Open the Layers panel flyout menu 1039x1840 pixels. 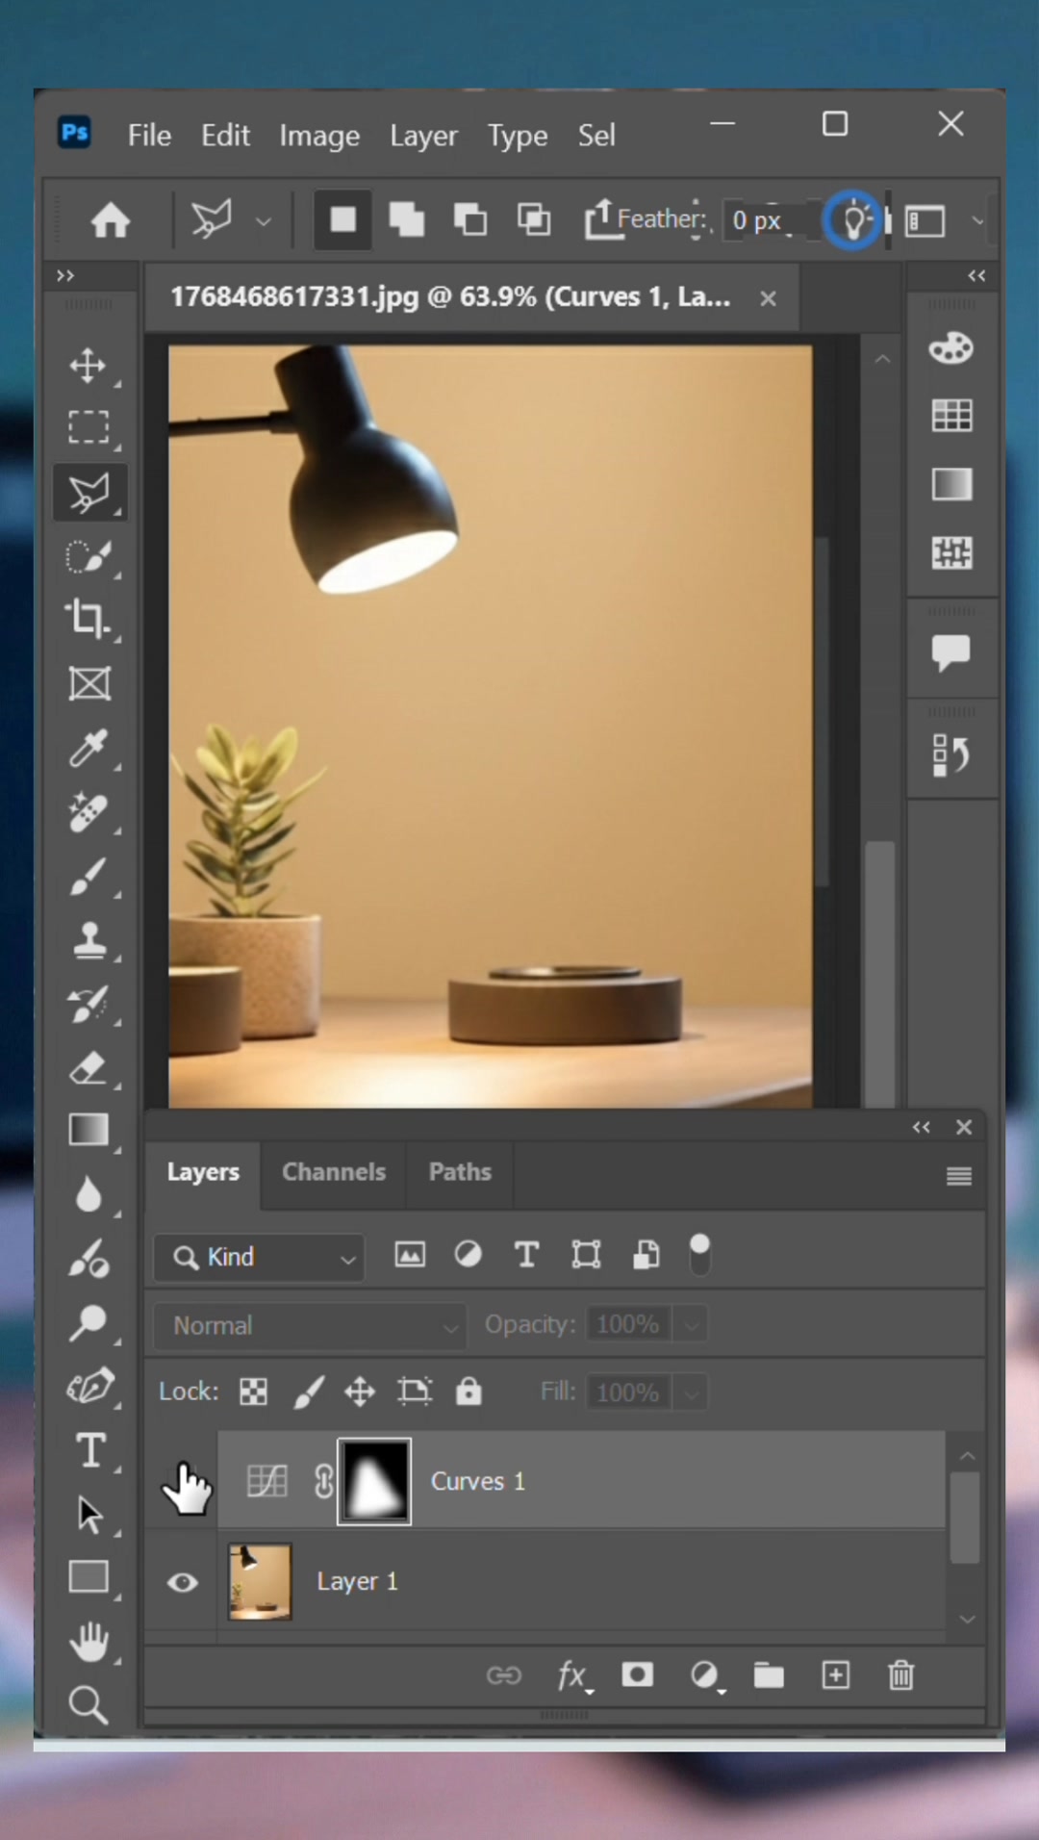point(958,1176)
